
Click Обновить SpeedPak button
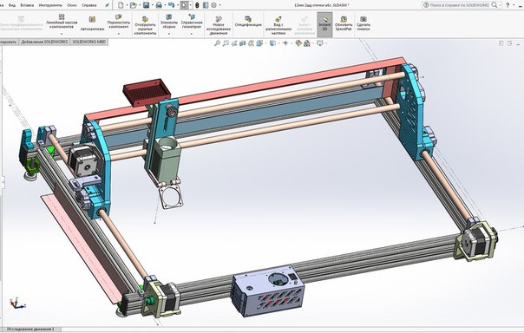coord(344,23)
